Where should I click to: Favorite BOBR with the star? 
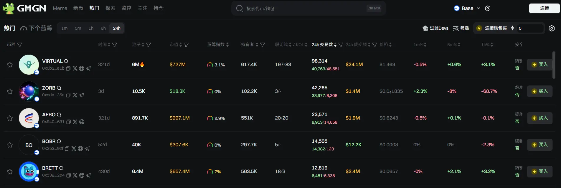[x=10, y=145]
